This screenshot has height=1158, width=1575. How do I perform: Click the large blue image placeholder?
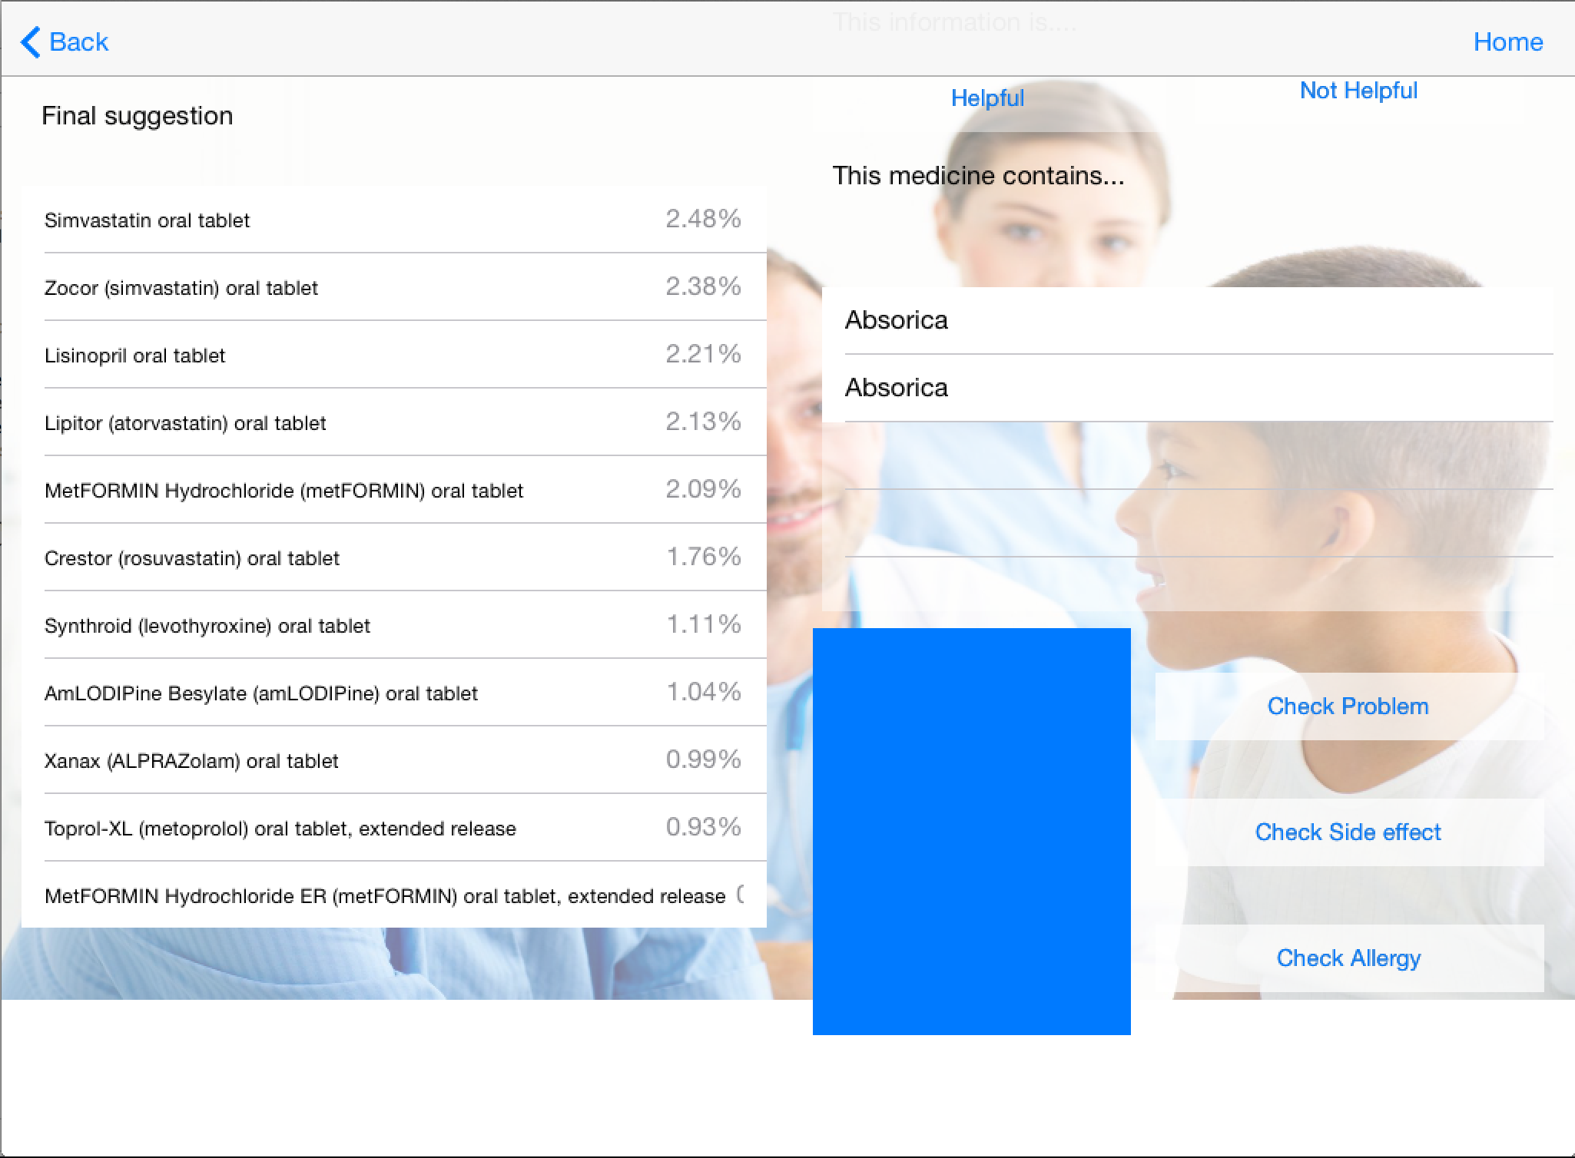(x=971, y=831)
